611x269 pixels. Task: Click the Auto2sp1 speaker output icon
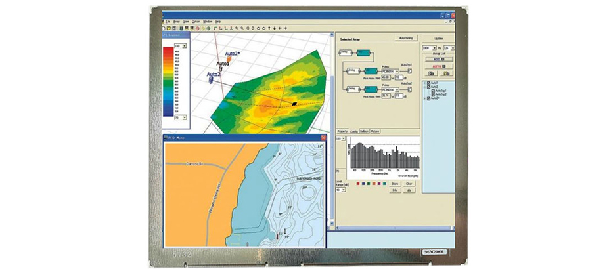coord(410,72)
